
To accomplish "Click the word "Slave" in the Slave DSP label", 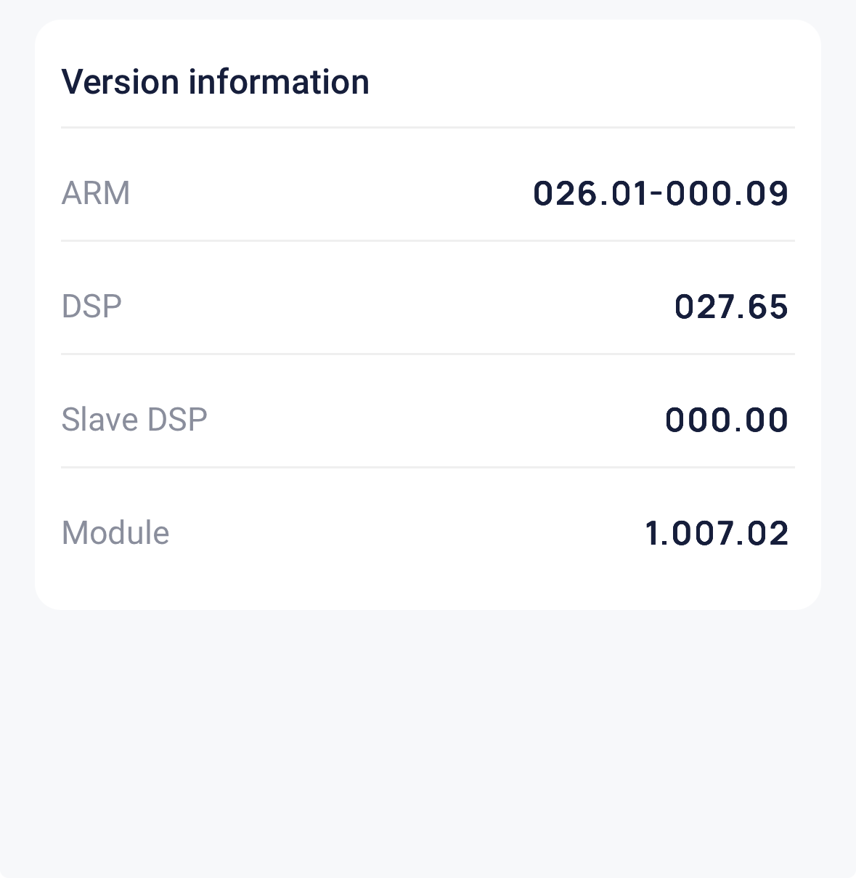I will (x=100, y=420).
